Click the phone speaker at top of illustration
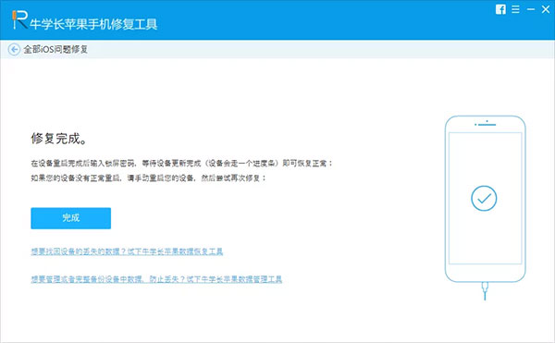 click(486, 125)
